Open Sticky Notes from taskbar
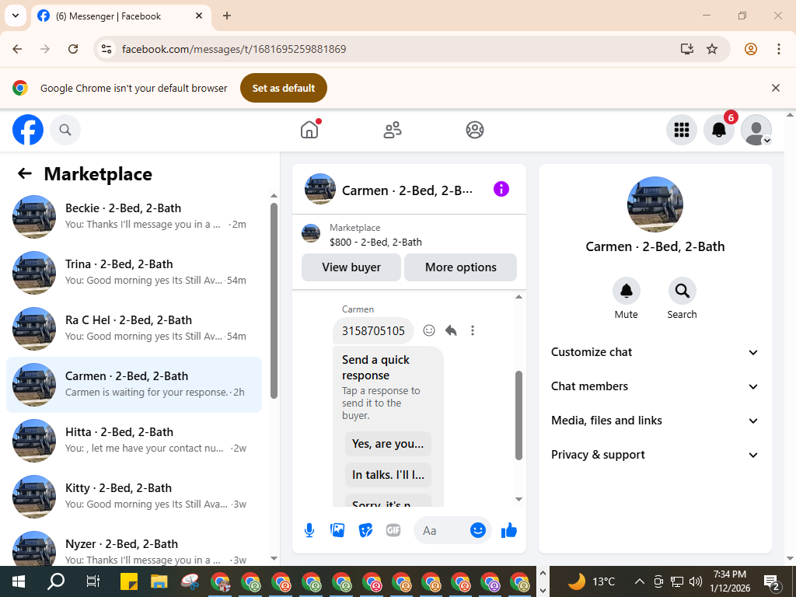 (130, 581)
